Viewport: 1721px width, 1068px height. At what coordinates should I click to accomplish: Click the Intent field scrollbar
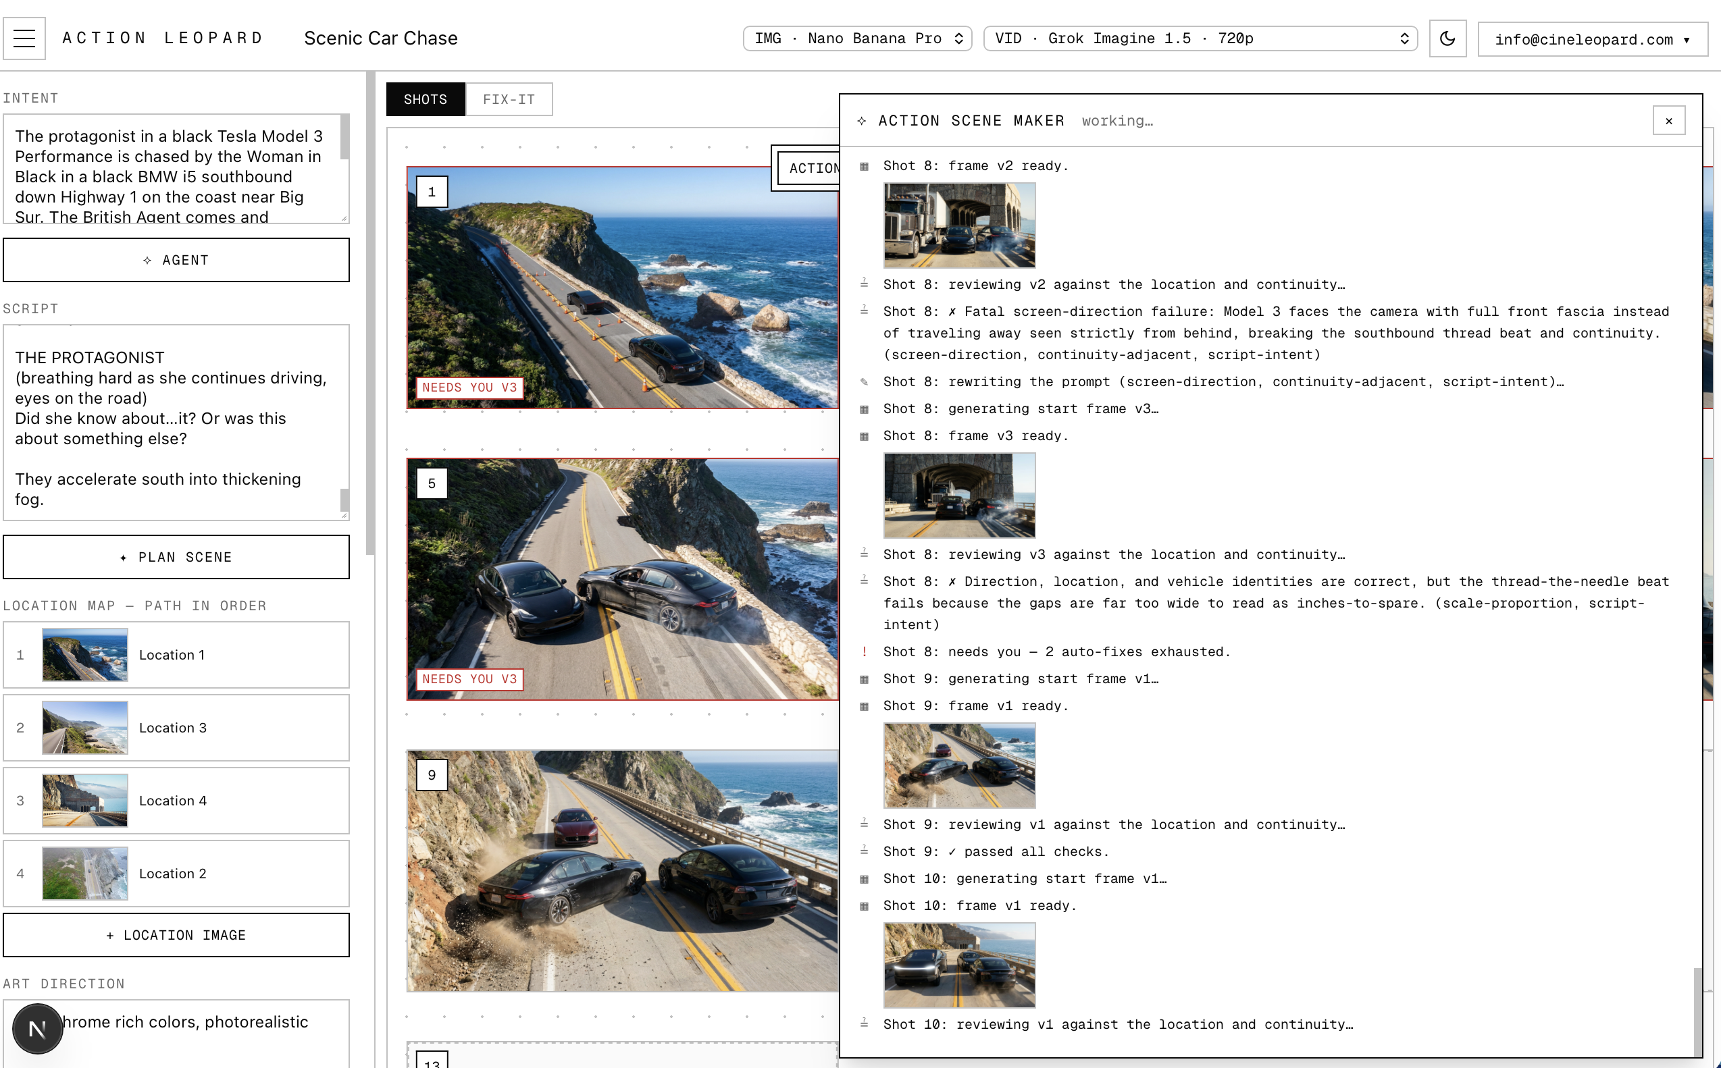344,138
